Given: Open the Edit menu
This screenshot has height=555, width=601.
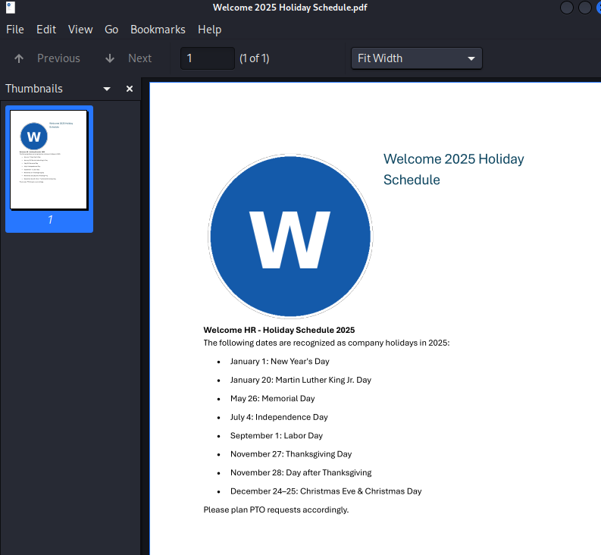Looking at the screenshot, I should pos(46,30).
